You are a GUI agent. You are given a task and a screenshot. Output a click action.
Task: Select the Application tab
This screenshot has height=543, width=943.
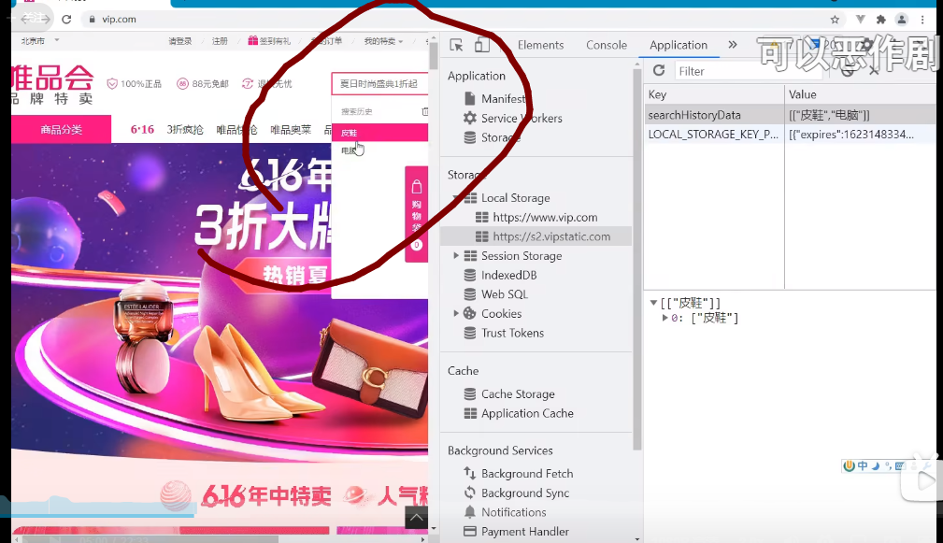point(679,45)
